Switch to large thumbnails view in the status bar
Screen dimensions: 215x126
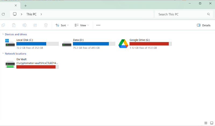212,123
